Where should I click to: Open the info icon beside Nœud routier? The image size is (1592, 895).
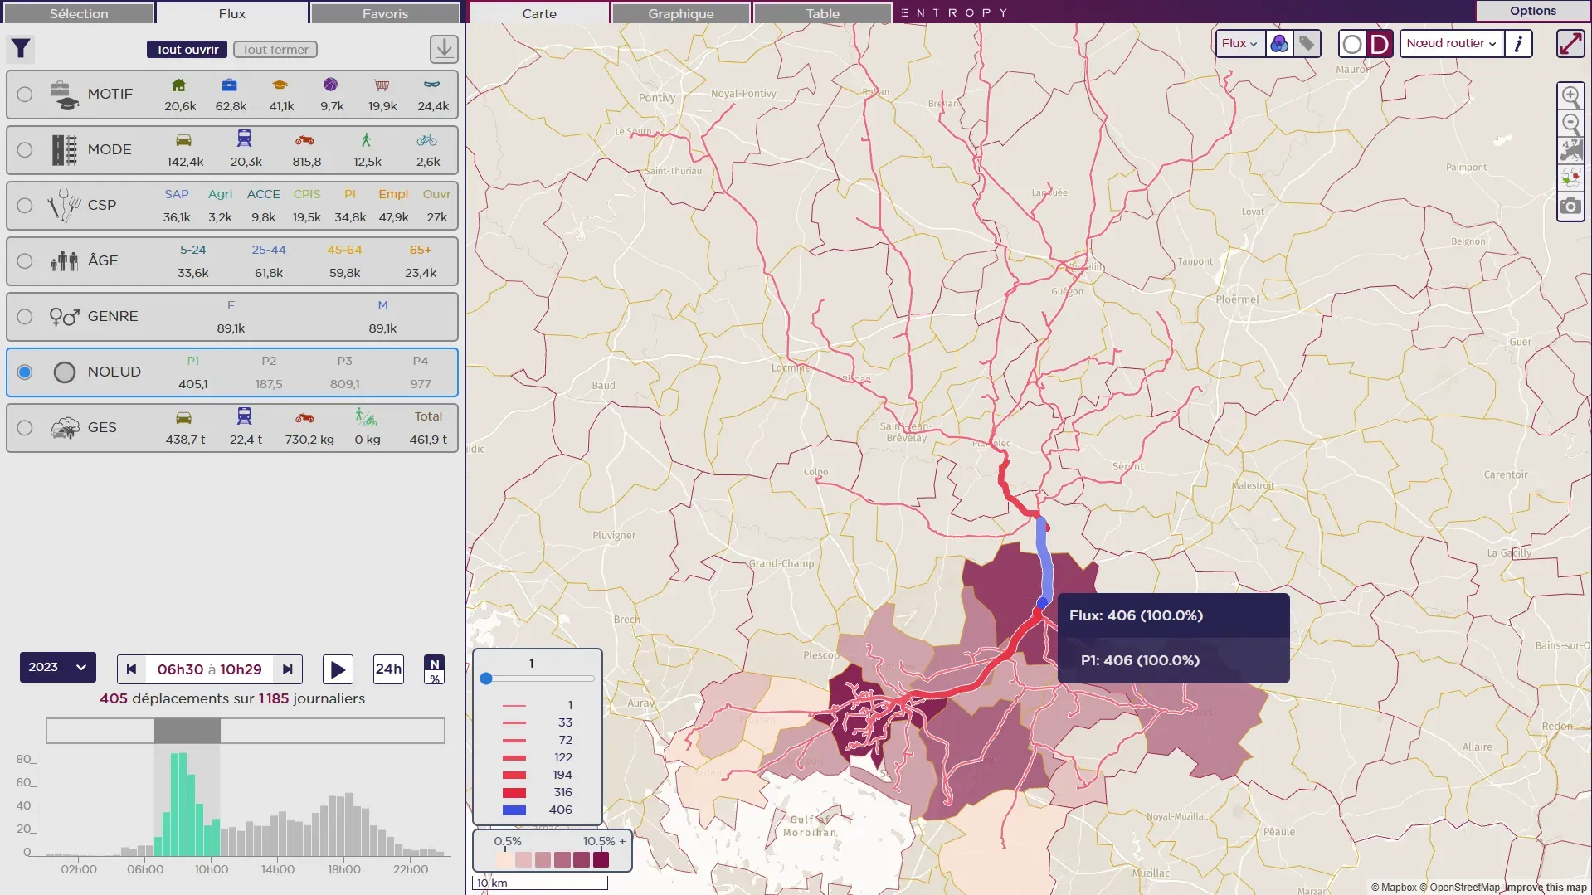pyautogui.click(x=1518, y=43)
